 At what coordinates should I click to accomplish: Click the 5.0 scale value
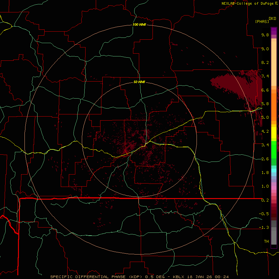[265, 117]
